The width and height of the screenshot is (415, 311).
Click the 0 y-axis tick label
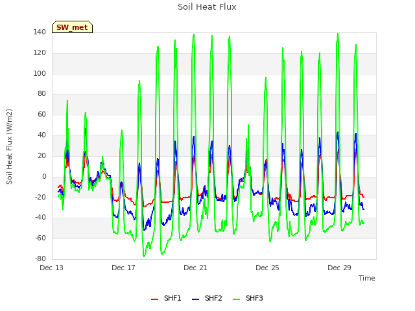[x=44, y=176]
